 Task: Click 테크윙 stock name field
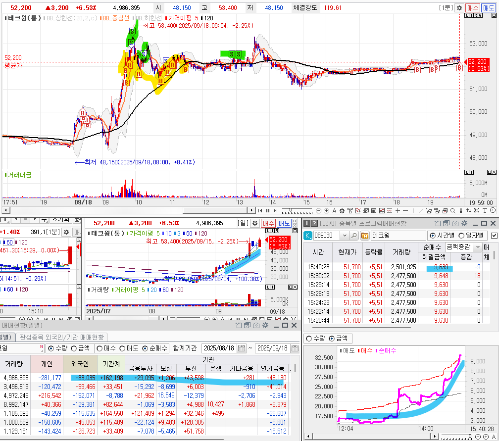point(399,236)
